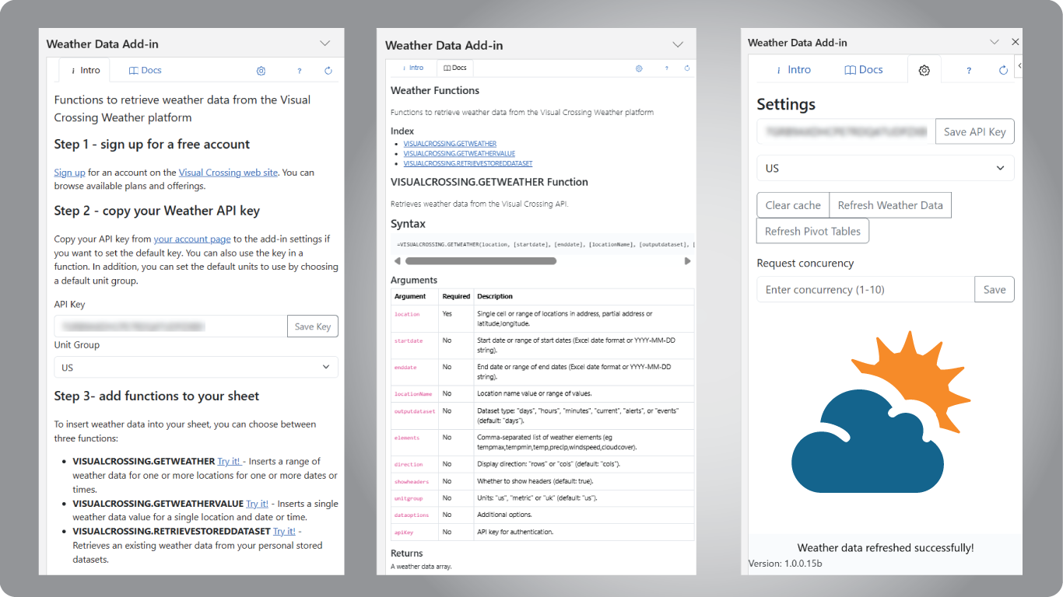Click the 'dataoptions' argument cell
The height and width of the screenshot is (597, 1063).
pyautogui.click(x=416, y=515)
